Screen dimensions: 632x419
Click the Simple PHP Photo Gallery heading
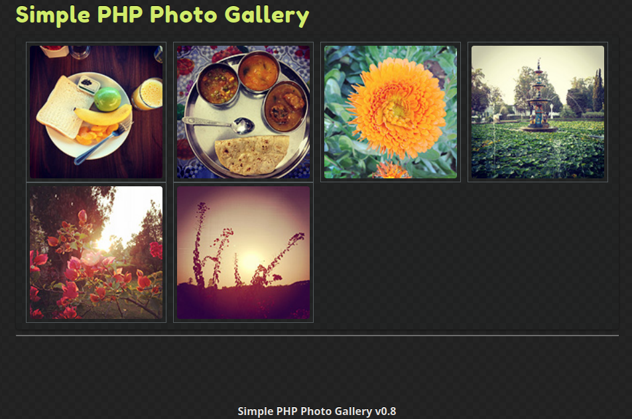pyautogui.click(x=162, y=15)
